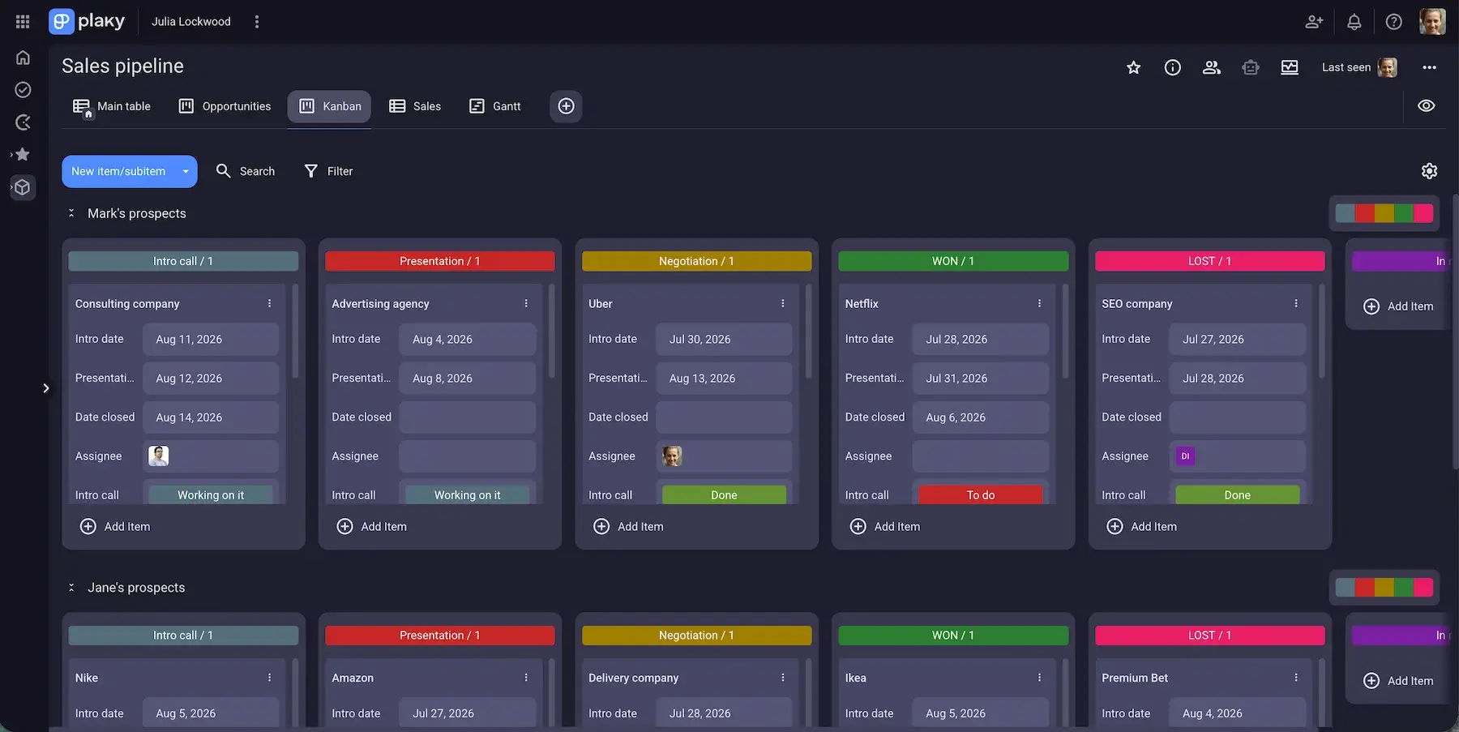Image resolution: width=1459 pixels, height=732 pixels.
Task: Click the Netflix empty Assignee field
Action: [981, 456]
